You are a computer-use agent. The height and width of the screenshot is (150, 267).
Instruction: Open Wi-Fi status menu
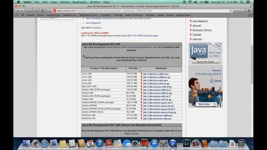pos(190,2)
